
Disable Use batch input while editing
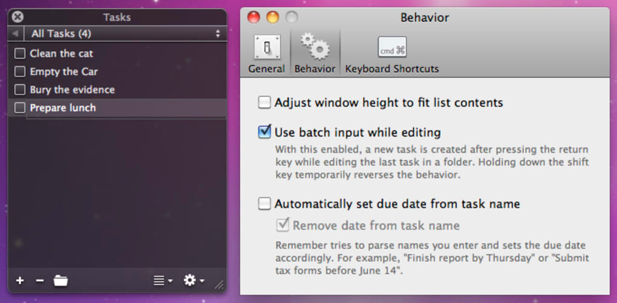point(264,132)
